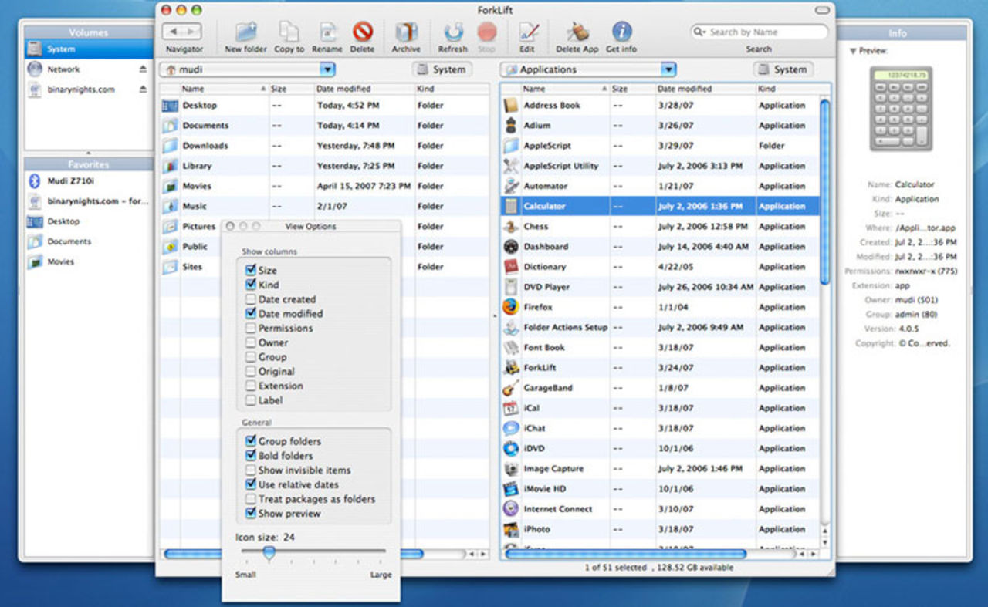Open the Applications path dropdown

(668, 69)
